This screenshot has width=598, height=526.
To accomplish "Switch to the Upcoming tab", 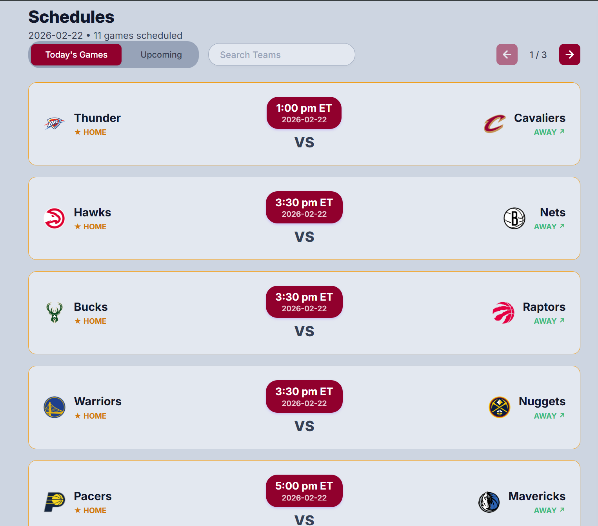I will (x=161, y=55).
